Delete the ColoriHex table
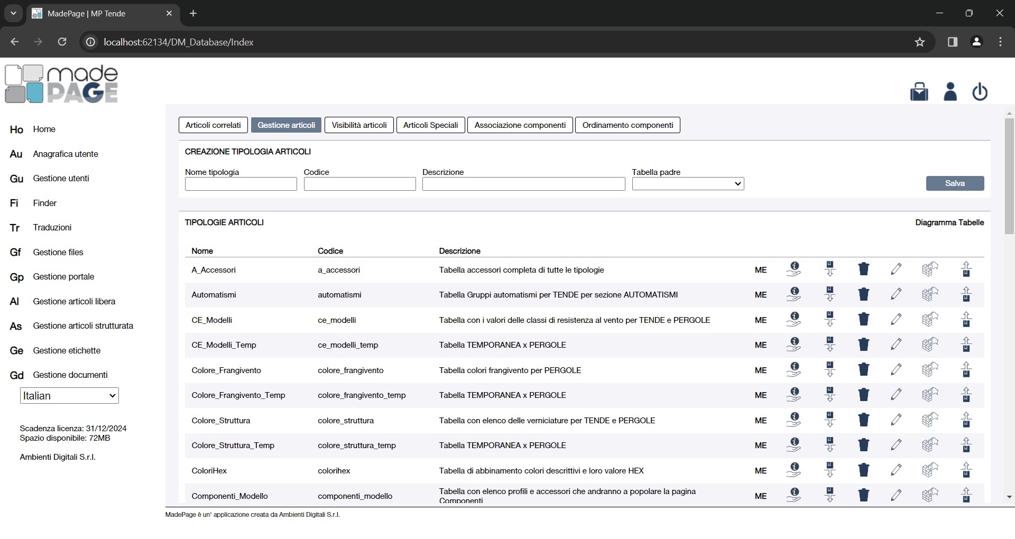The width and height of the screenshot is (1015, 539). pyautogui.click(x=864, y=470)
